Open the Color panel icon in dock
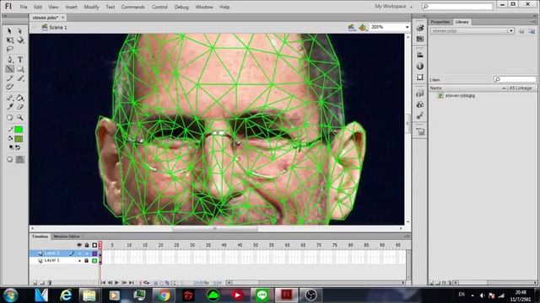Screen dimensions: 540x303 coord(420,28)
